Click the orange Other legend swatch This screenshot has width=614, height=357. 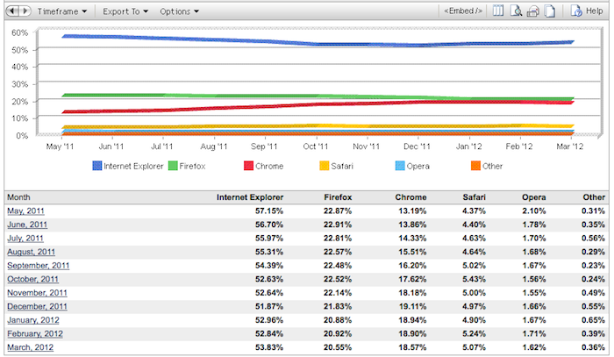click(475, 166)
